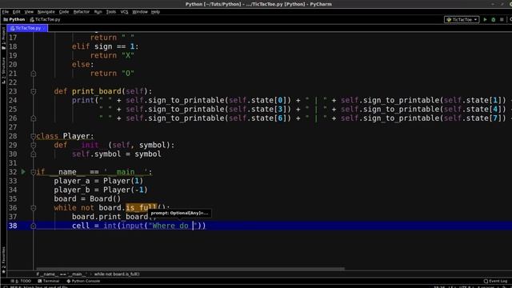The image size is (512, 288).
Task: Open the Navigate menu
Action: 46,12
